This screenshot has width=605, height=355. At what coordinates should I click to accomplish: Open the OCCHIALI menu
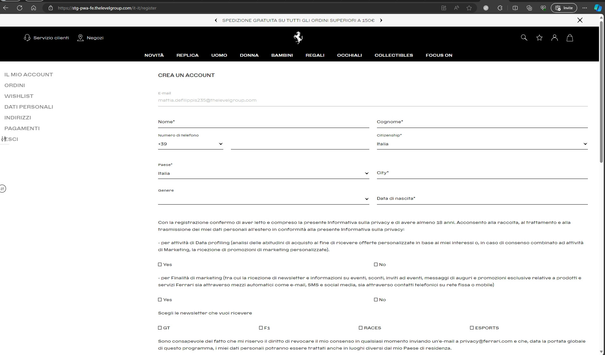tap(349, 55)
